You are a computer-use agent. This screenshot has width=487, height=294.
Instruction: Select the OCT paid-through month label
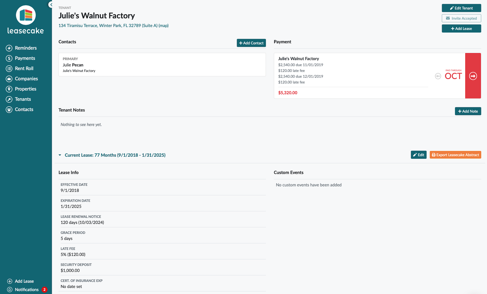(453, 76)
